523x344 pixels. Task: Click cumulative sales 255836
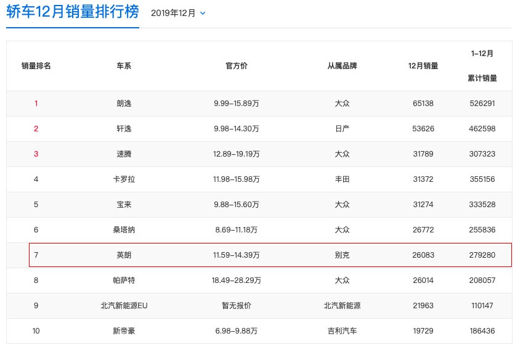[x=482, y=230]
